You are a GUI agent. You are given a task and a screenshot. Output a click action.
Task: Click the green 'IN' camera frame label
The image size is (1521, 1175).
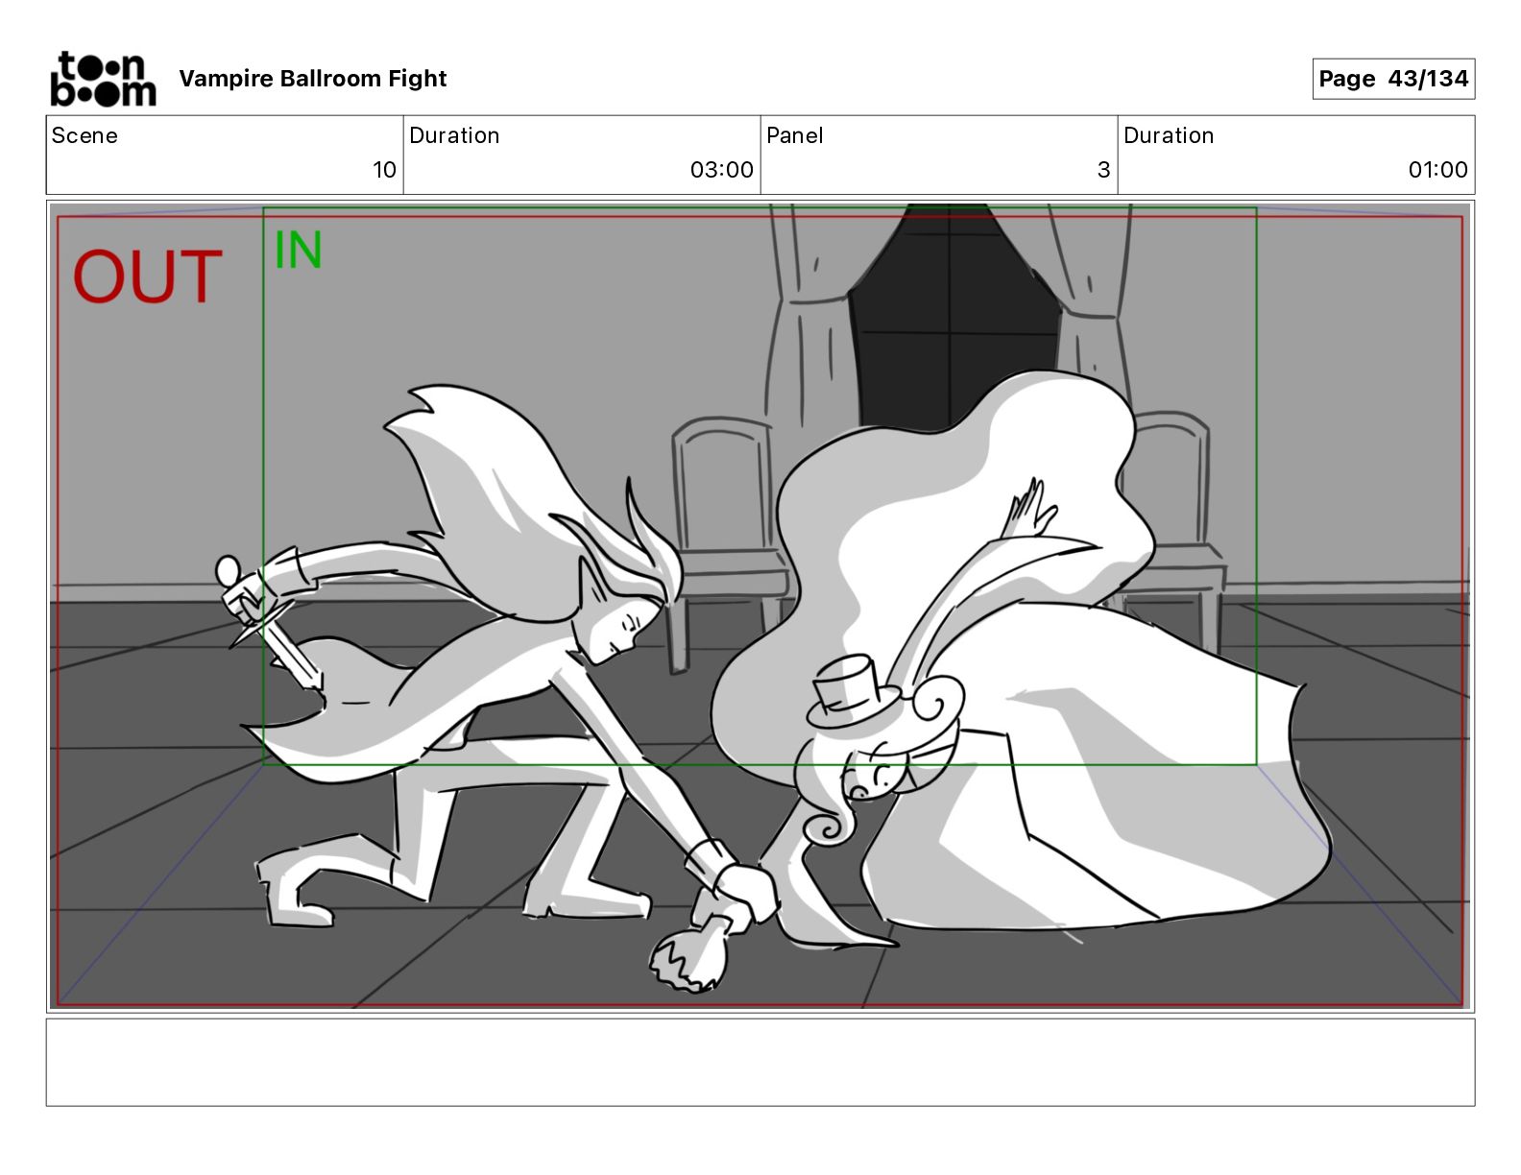298,251
